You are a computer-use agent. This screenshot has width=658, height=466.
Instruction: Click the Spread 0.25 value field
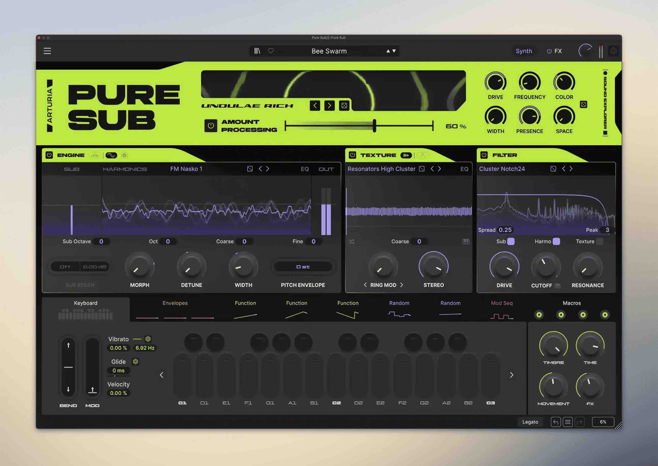point(505,230)
